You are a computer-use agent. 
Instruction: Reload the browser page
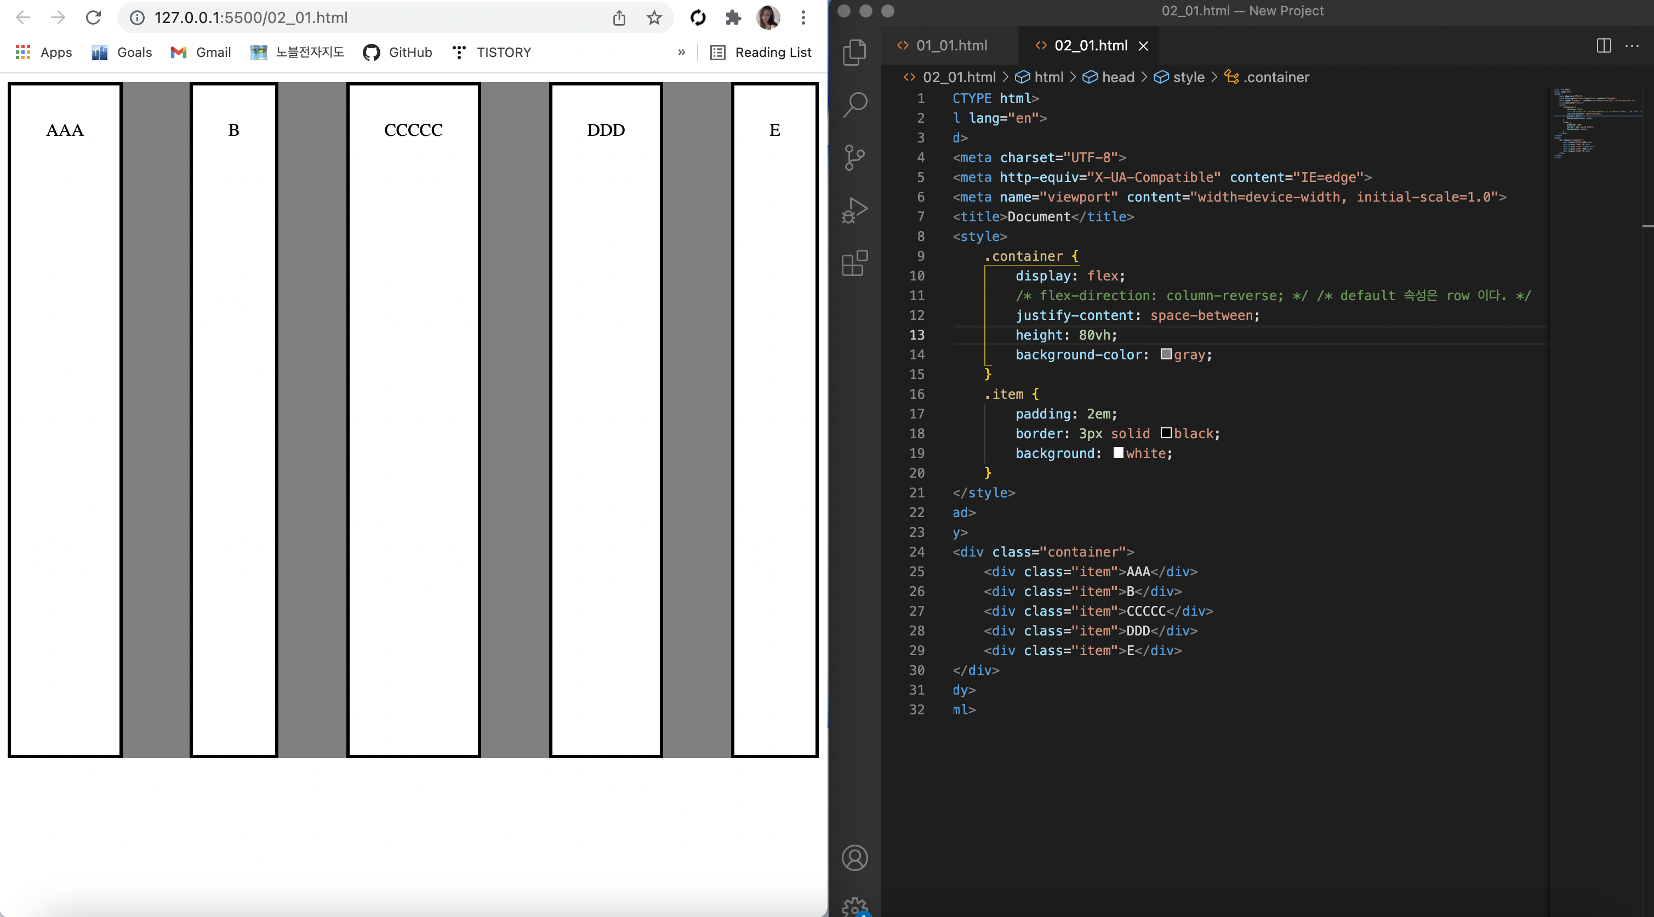pos(94,18)
